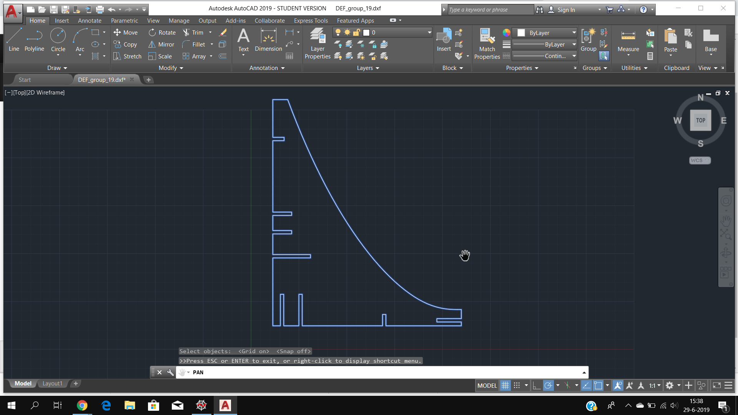
Task: Activate the Fillet command
Action: click(194, 45)
